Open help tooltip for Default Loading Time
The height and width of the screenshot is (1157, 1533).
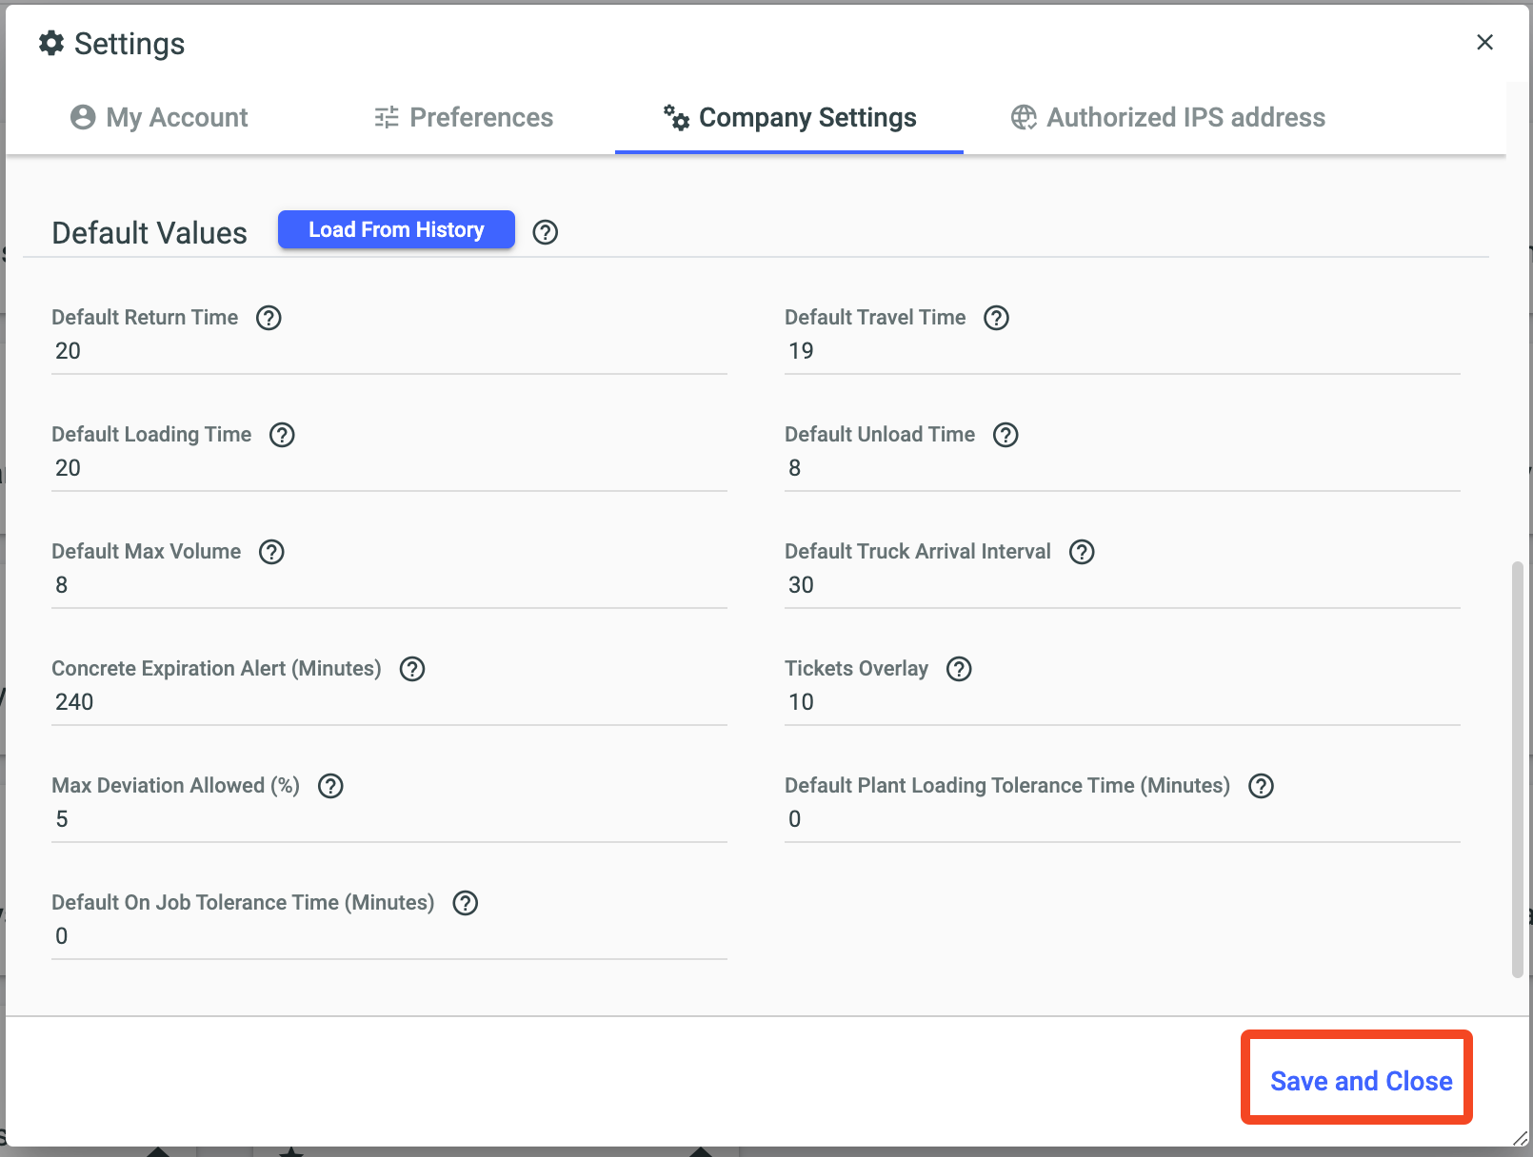tap(282, 435)
